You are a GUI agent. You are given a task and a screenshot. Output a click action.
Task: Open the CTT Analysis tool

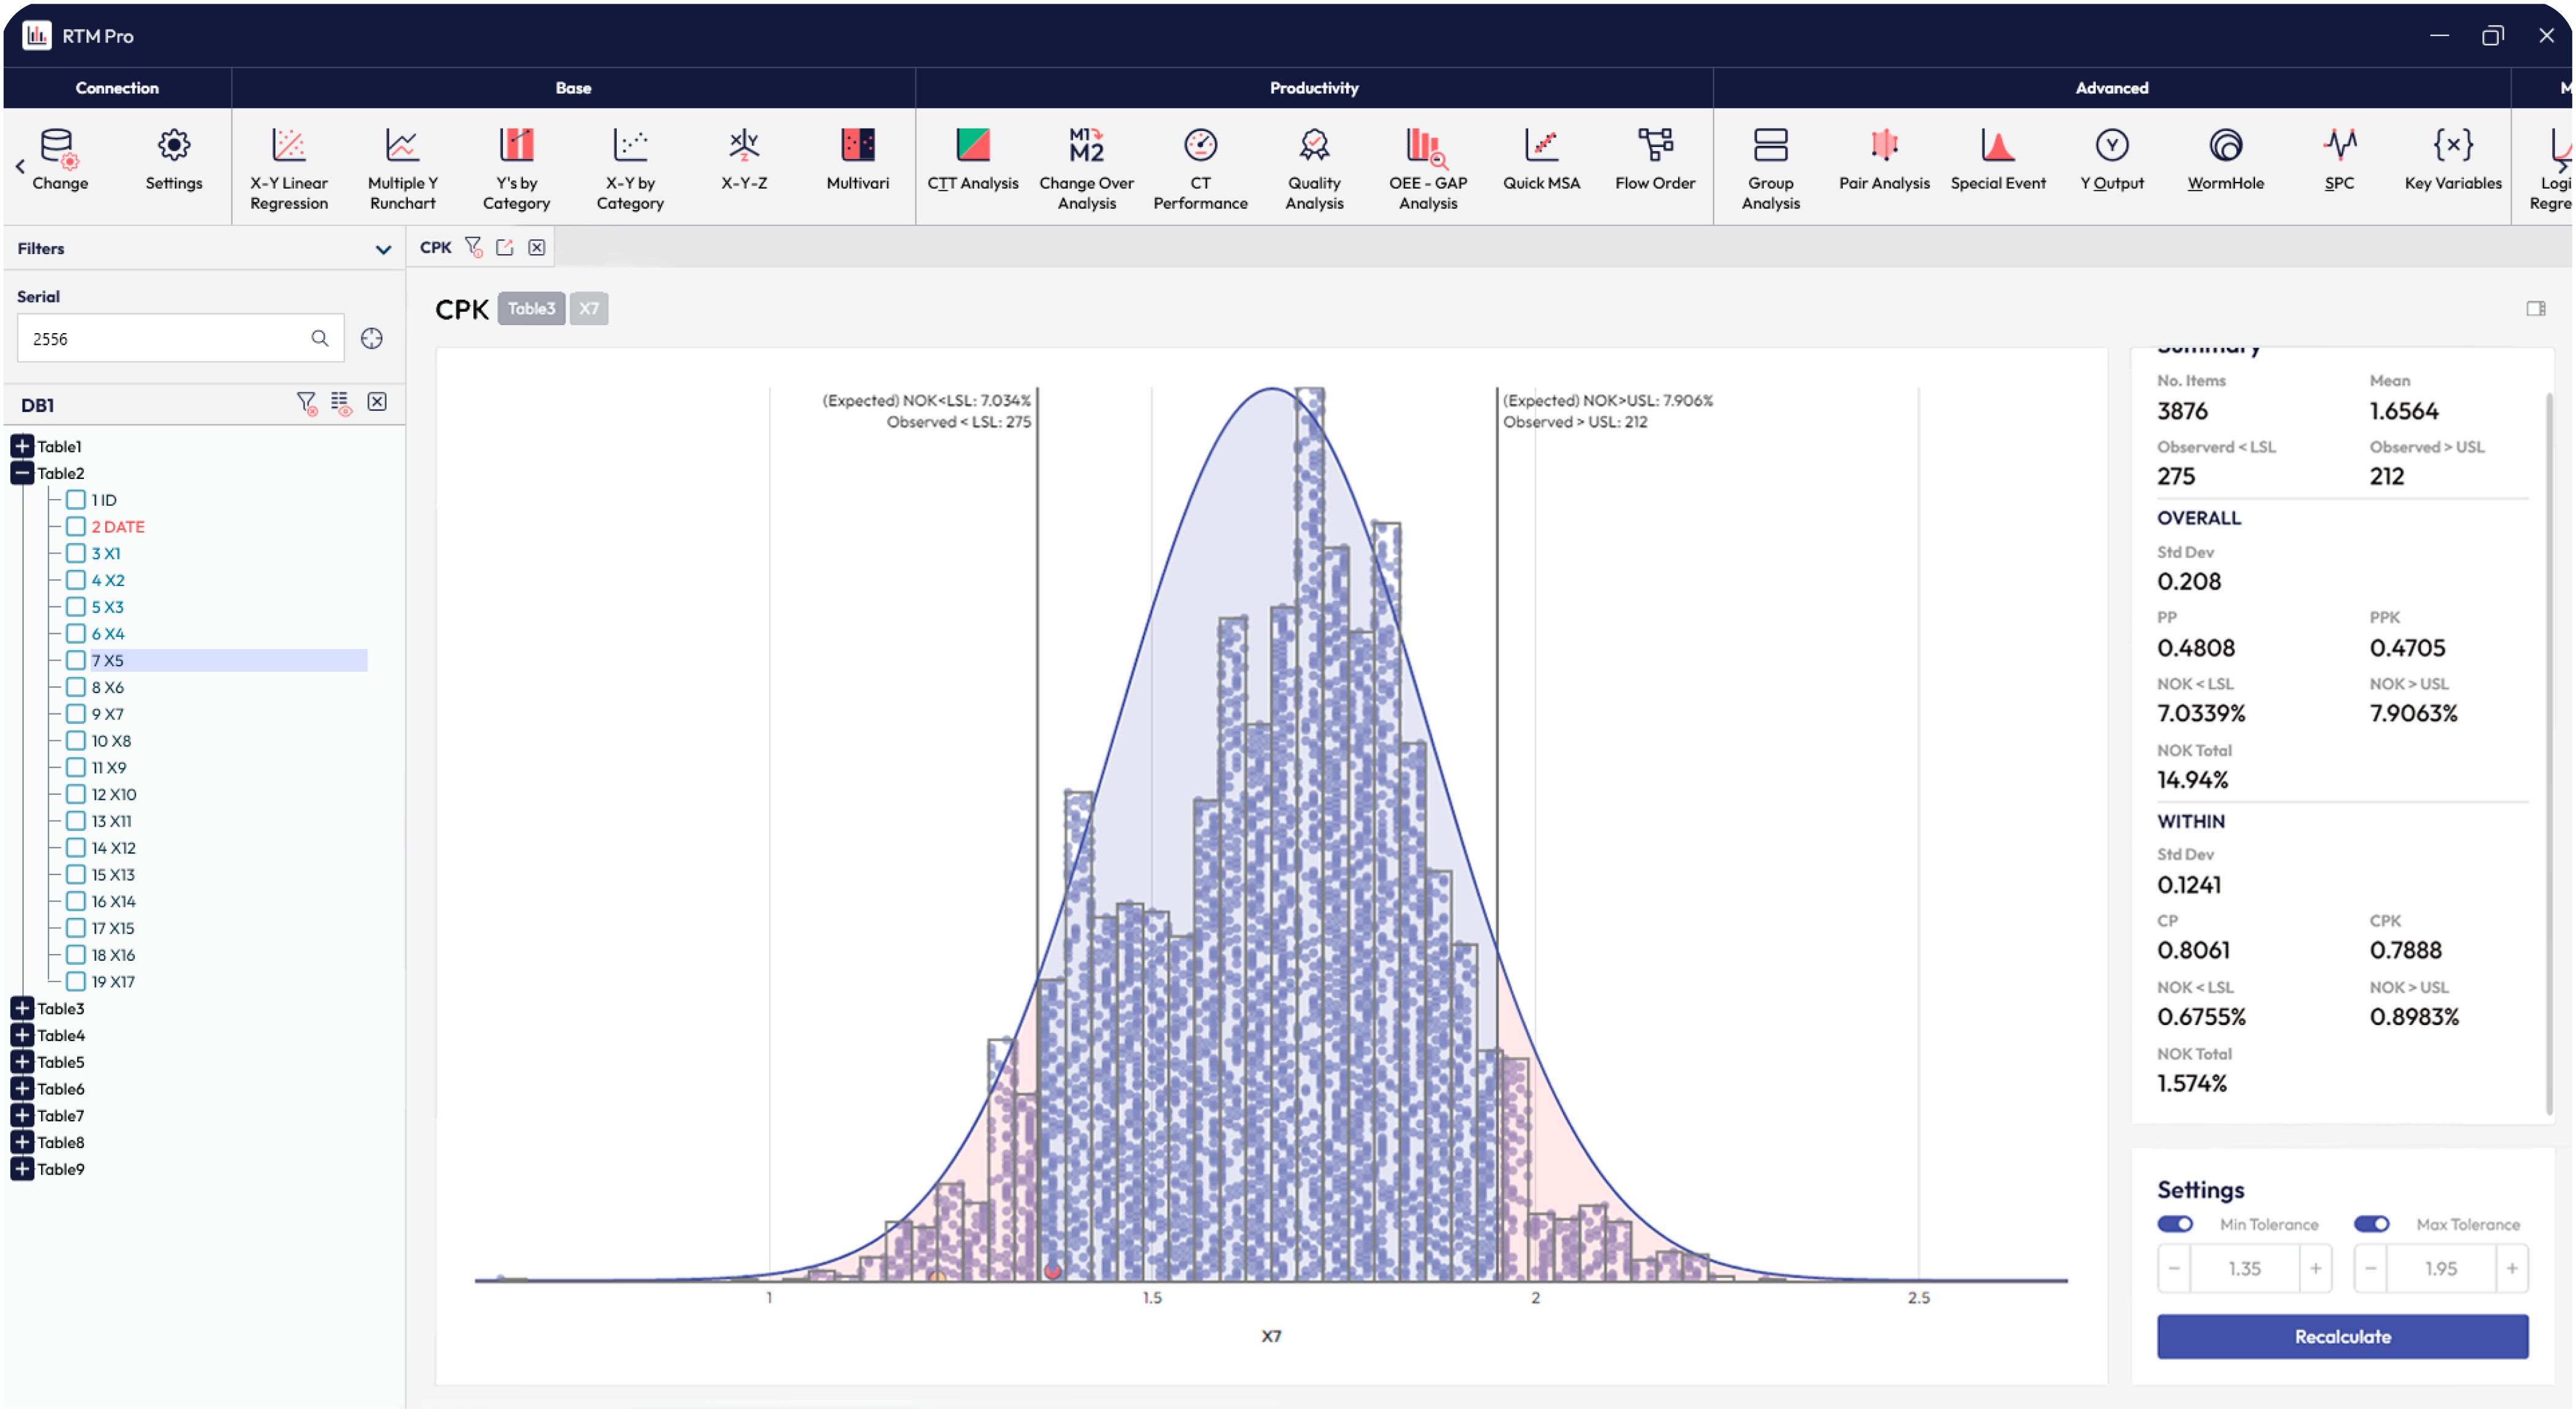click(x=972, y=165)
